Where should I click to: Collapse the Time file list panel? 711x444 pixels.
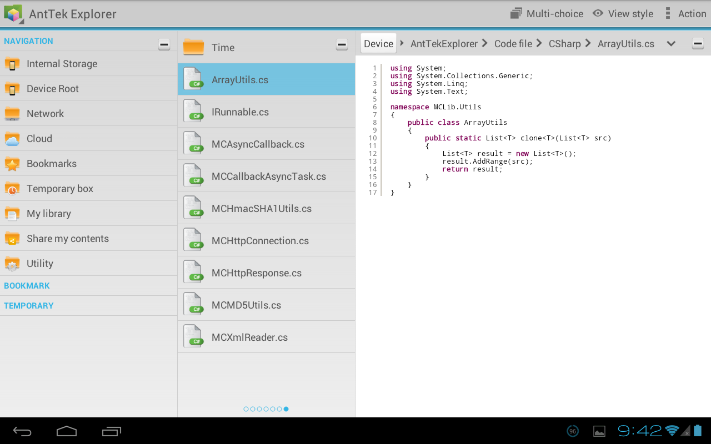pyautogui.click(x=342, y=46)
